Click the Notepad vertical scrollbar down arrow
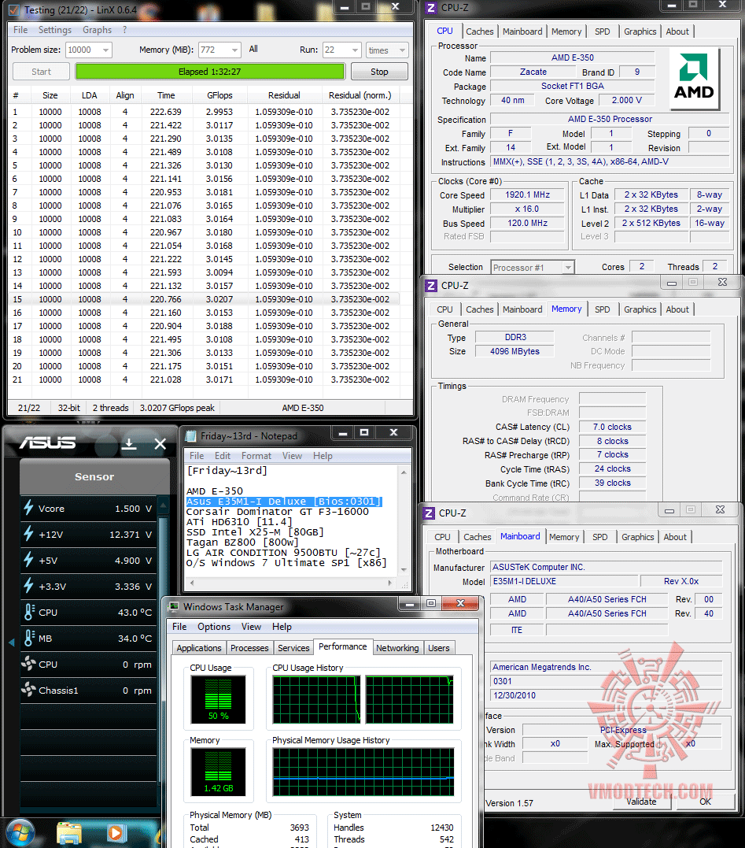This screenshot has height=848, width=745. [x=404, y=569]
